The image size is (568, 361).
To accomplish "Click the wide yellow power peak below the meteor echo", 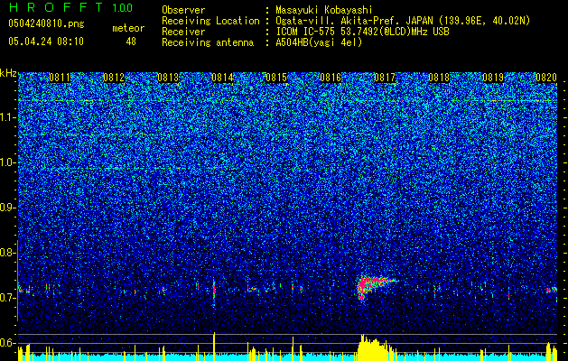I will [x=377, y=348].
